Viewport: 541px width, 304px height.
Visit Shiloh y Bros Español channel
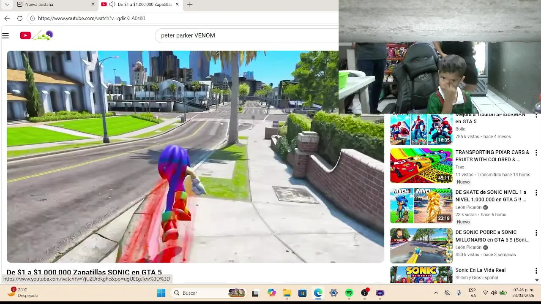pos(476,278)
